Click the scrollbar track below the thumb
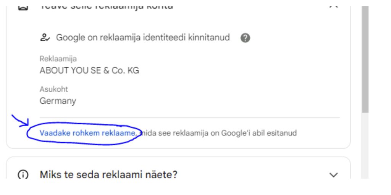The height and width of the screenshot is (195, 391). [x=365, y=146]
